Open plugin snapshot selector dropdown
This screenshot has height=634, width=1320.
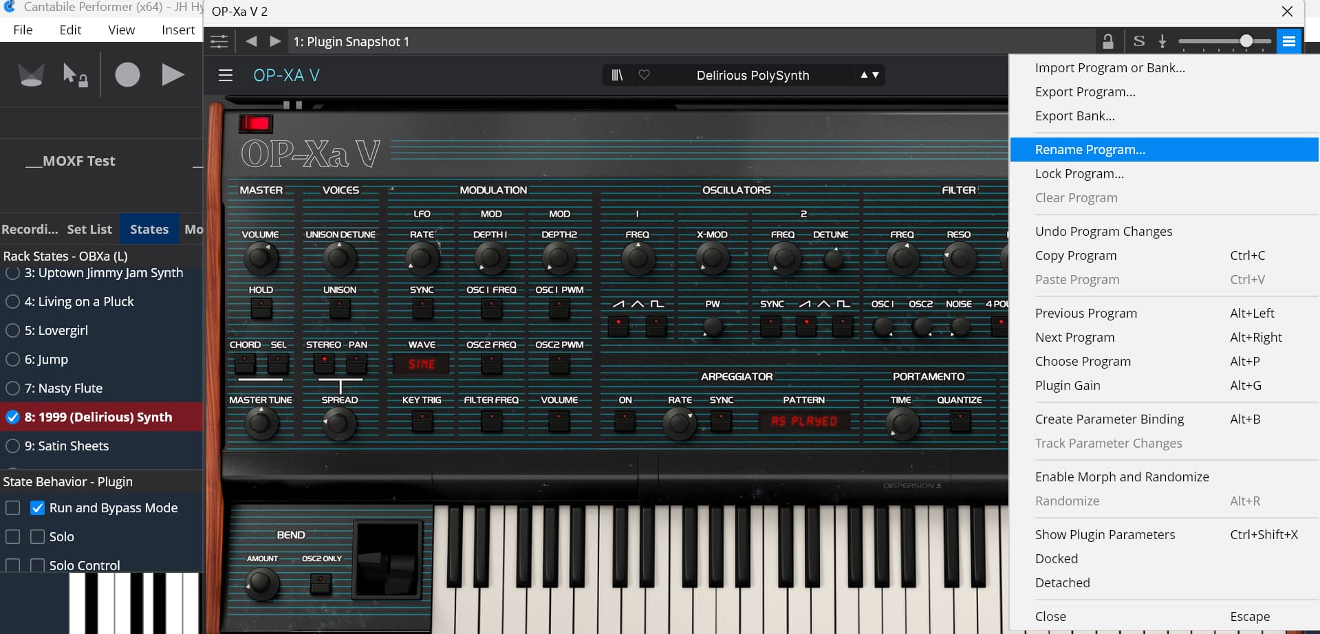tap(691, 41)
